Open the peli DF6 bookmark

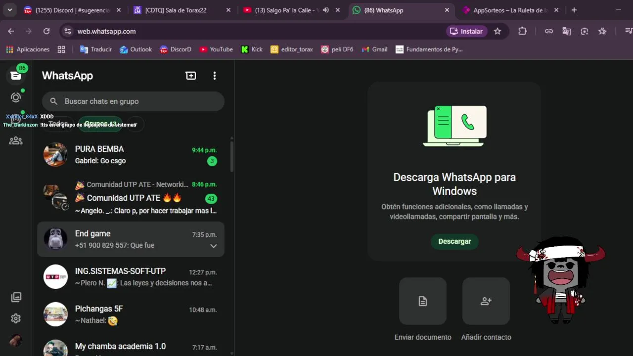(337, 49)
